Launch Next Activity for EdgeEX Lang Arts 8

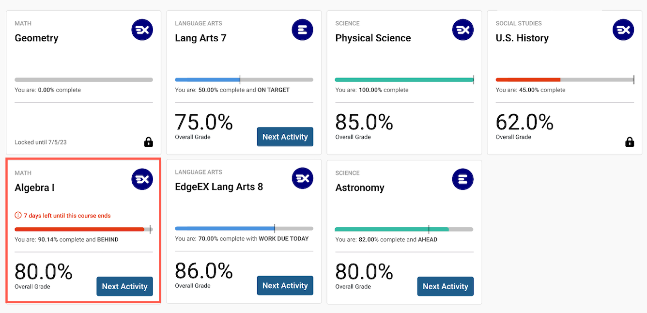(285, 285)
